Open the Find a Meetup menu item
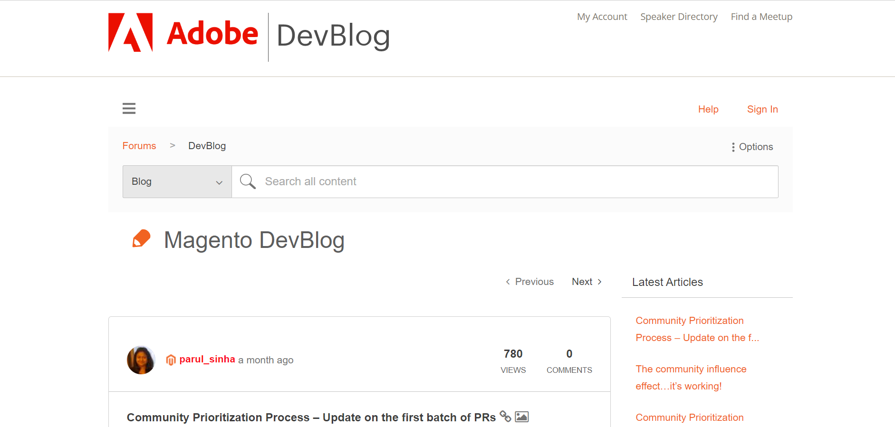The height and width of the screenshot is (427, 895). tap(761, 16)
